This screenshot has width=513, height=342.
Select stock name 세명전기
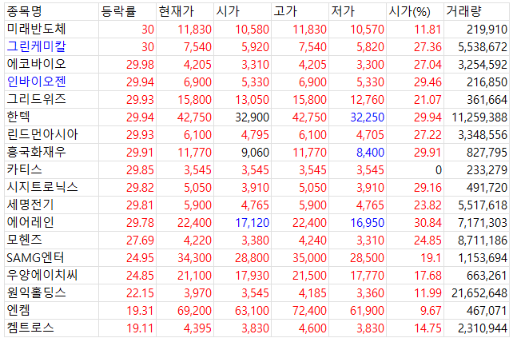pos(30,205)
